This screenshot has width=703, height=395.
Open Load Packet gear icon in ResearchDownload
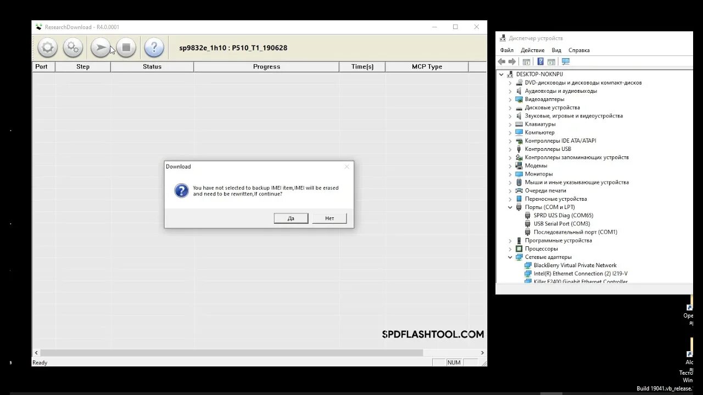48,48
